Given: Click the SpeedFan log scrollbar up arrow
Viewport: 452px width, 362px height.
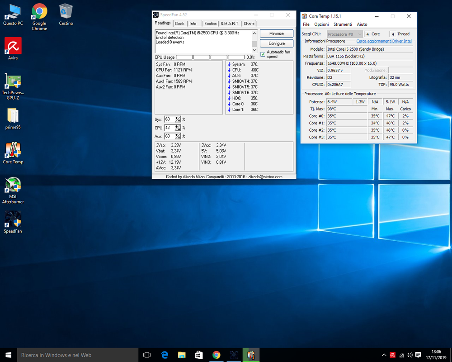Looking at the screenshot, I should pyautogui.click(x=254, y=33).
